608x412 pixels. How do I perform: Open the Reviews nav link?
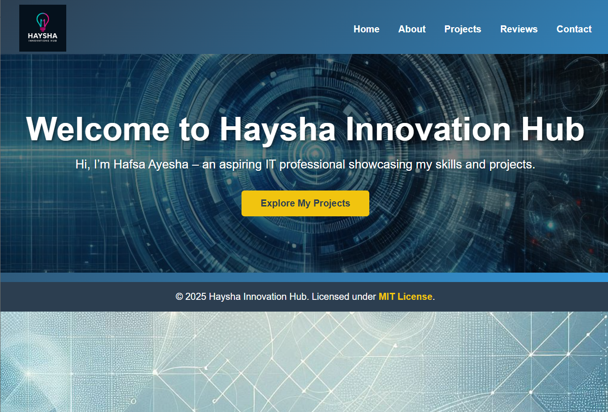[x=519, y=29]
